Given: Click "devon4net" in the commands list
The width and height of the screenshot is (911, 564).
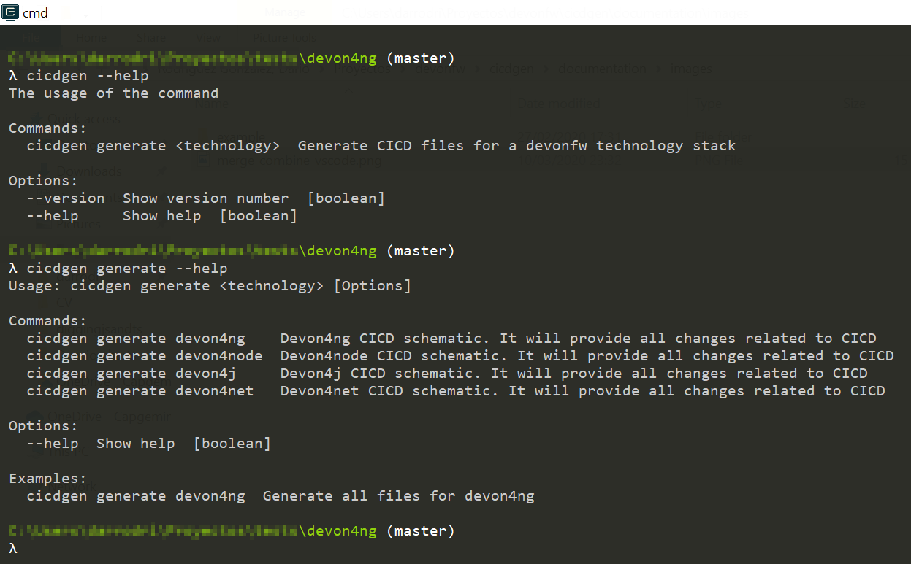Looking at the screenshot, I should point(214,391).
